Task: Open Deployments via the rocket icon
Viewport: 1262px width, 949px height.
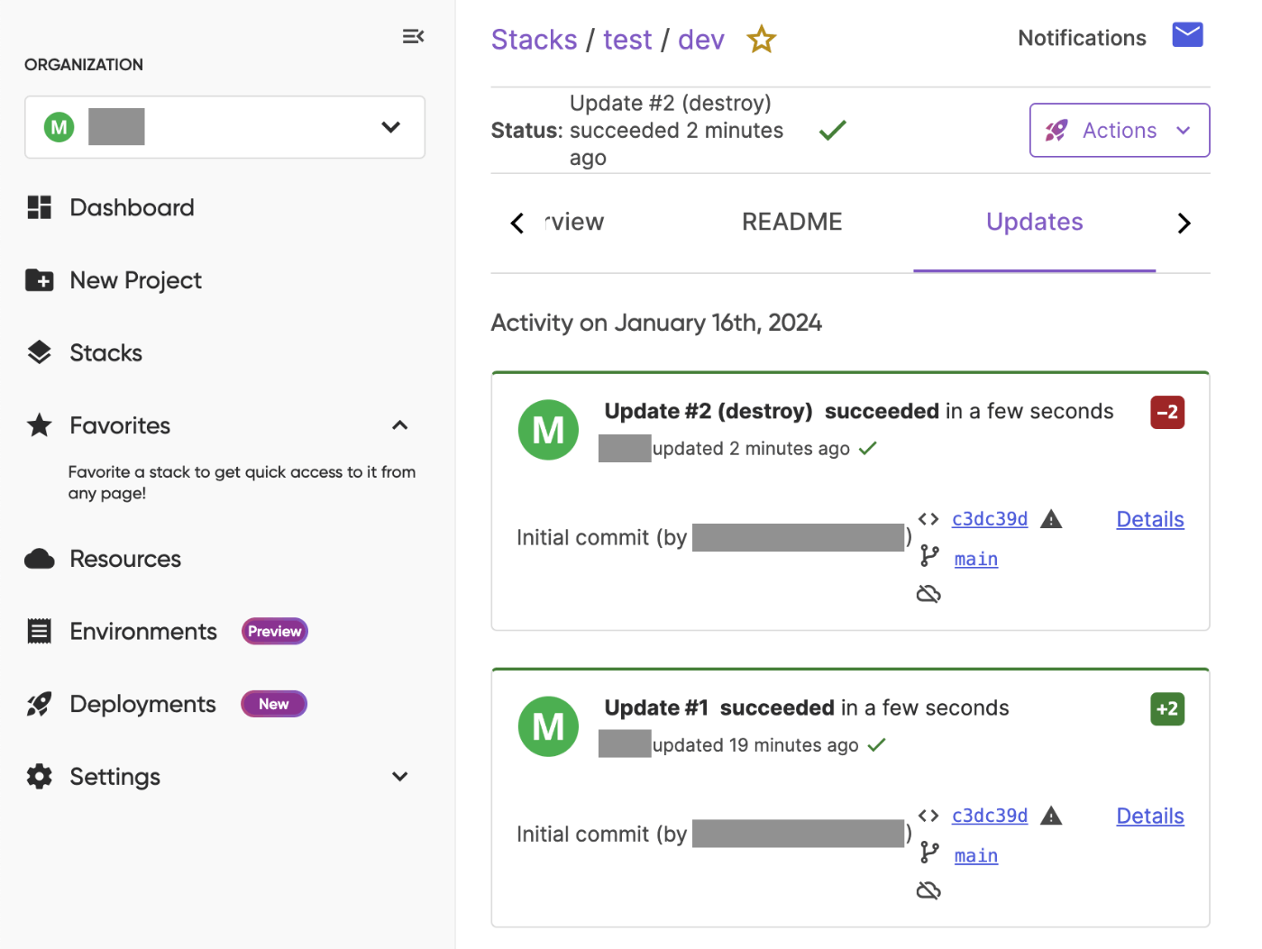Action: (39, 704)
